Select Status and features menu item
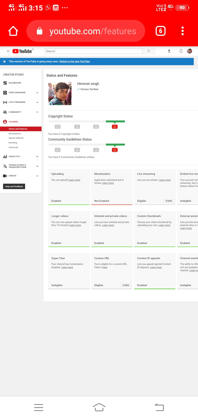The image size is (198, 419). pyautogui.click(x=21, y=129)
